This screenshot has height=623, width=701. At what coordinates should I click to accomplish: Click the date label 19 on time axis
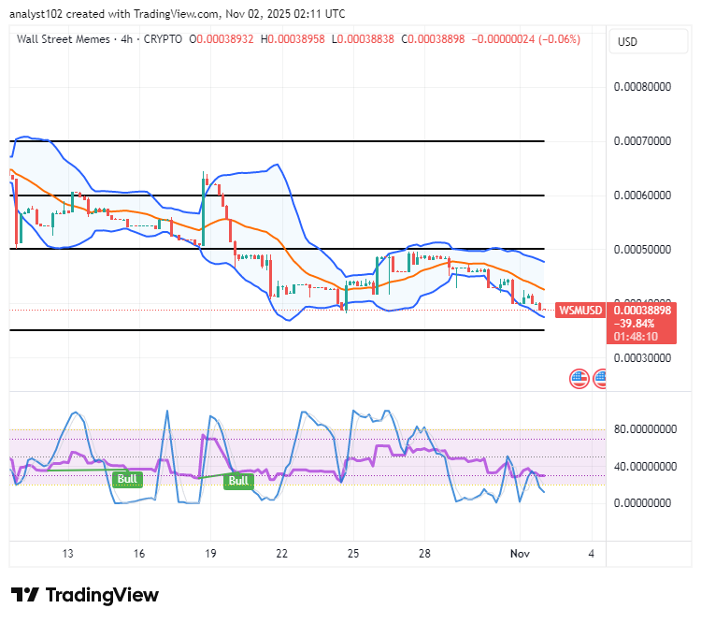point(210,554)
